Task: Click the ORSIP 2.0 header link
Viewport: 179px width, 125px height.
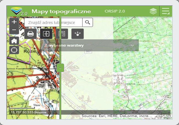Action: point(115,11)
